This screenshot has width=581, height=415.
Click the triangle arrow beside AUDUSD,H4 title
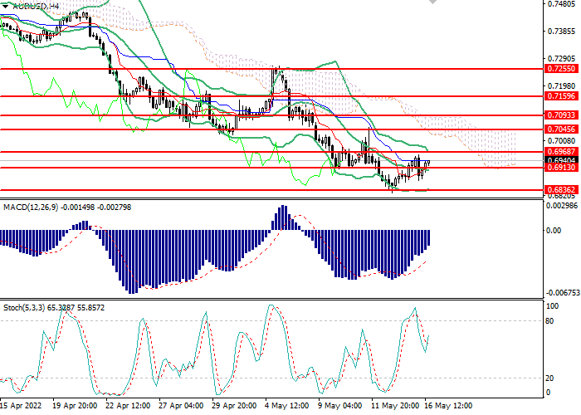pyautogui.click(x=5, y=5)
